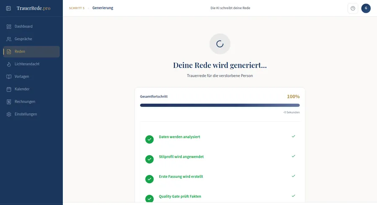Image resolution: width=377 pixels, height=205 pixels.
Task: Click small checkmark right of Erste Fassung wird erstellt
Action: (x=293, y=176)
